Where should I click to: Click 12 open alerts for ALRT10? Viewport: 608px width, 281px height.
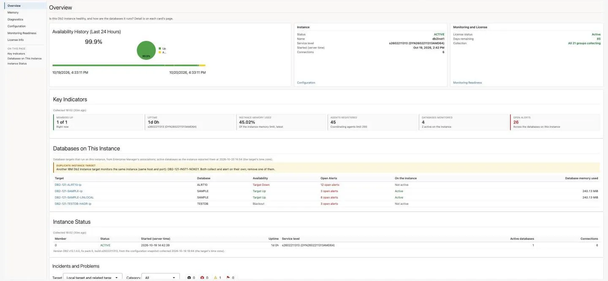coord(330,185)
